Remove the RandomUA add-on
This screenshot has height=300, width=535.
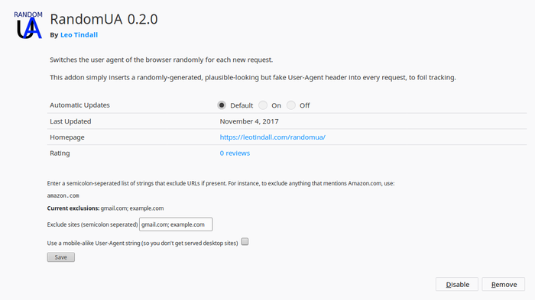point(503,284)
